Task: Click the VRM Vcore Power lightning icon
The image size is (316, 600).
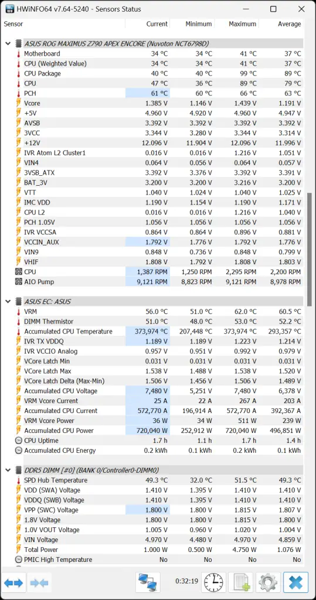Action: (18, 421)
